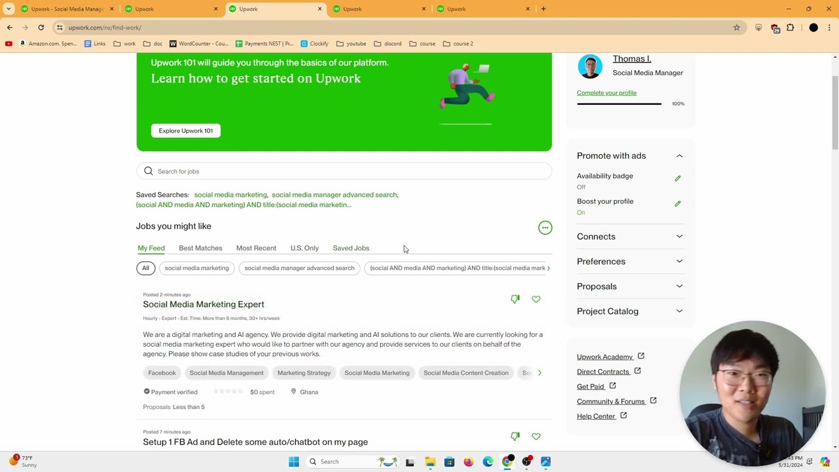This screenshot has width=839, height=472.
Task: Switch to the Best Matches tab
Action: [201, 248]
